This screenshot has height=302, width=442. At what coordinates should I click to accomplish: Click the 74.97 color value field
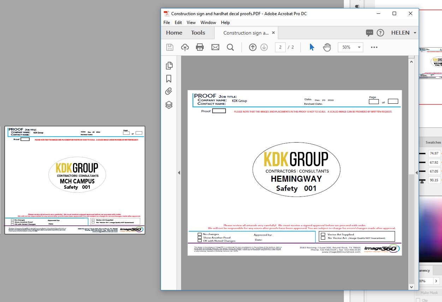pos(434,153)
